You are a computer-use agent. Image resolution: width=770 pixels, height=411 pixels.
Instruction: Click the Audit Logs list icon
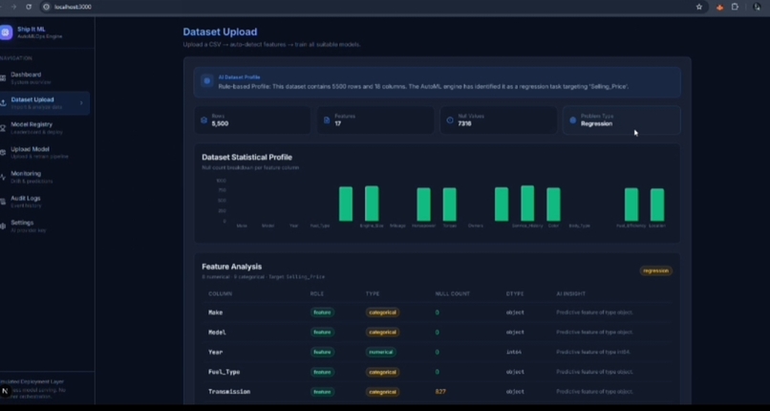point(3,202)
